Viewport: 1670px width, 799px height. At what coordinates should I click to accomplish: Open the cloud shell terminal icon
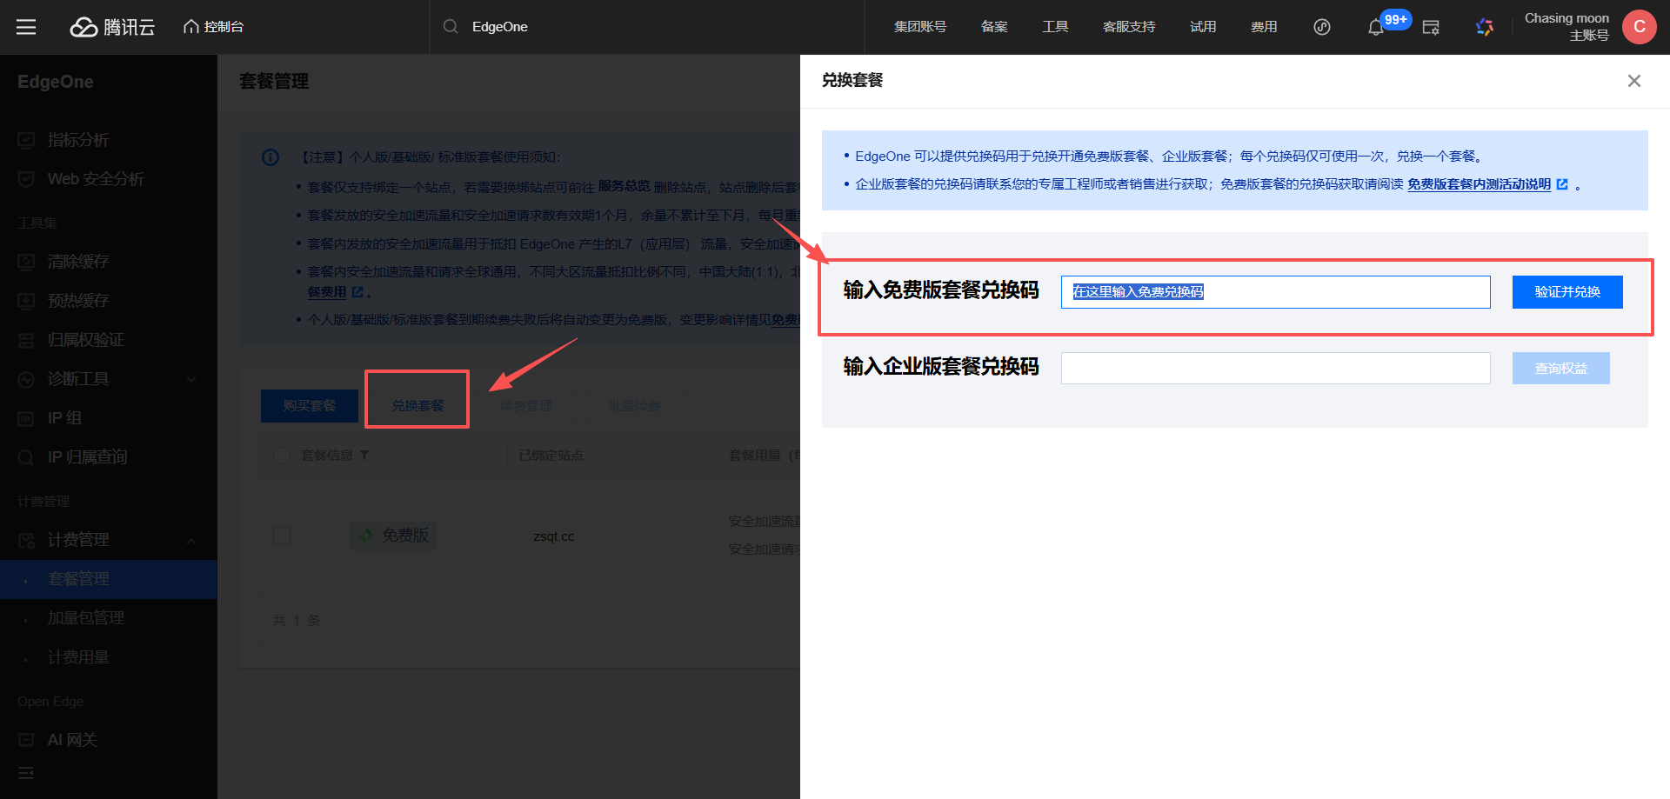1431,27
